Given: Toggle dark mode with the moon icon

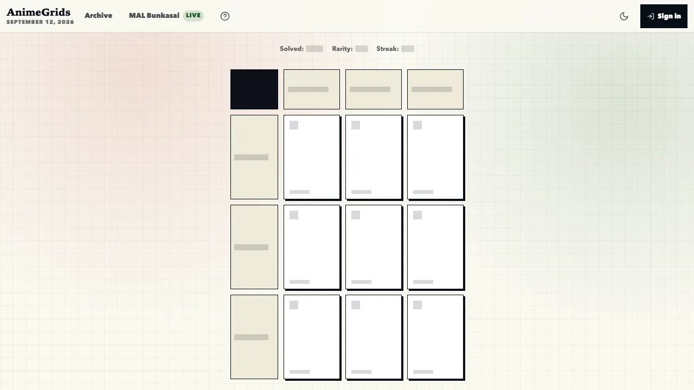Looking at the screenshot, I should coord(624,16).
